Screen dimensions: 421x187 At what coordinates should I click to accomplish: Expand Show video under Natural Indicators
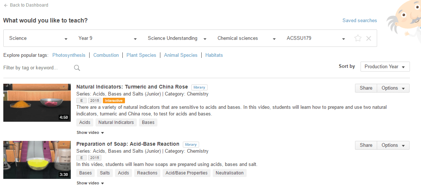90,132
